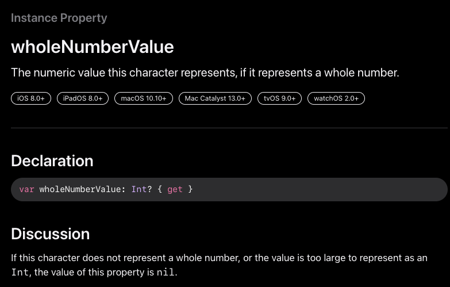Viewport: 450px width, 287px height.
Task: Click the Discussion section heading
Action: point(51,234)
